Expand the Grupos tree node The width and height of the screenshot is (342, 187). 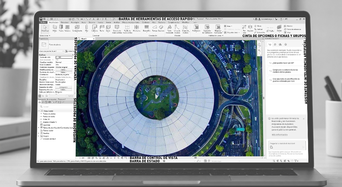click(x=38, y=136)
